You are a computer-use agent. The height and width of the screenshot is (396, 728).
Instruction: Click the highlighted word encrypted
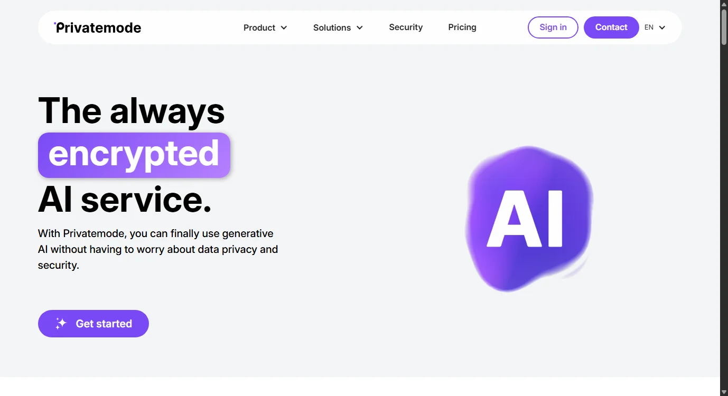[134, 155]
